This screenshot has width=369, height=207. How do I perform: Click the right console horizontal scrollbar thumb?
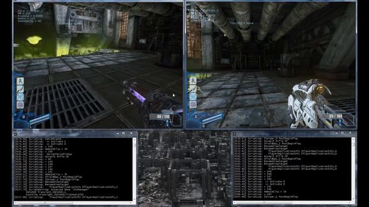(x=264, y=202)
